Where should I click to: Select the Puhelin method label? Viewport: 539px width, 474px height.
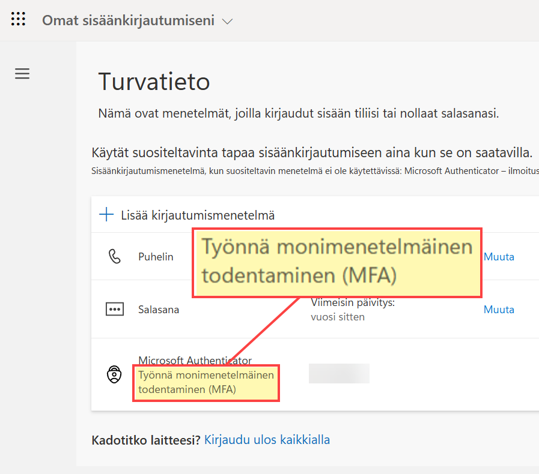[x=156, y=257]
